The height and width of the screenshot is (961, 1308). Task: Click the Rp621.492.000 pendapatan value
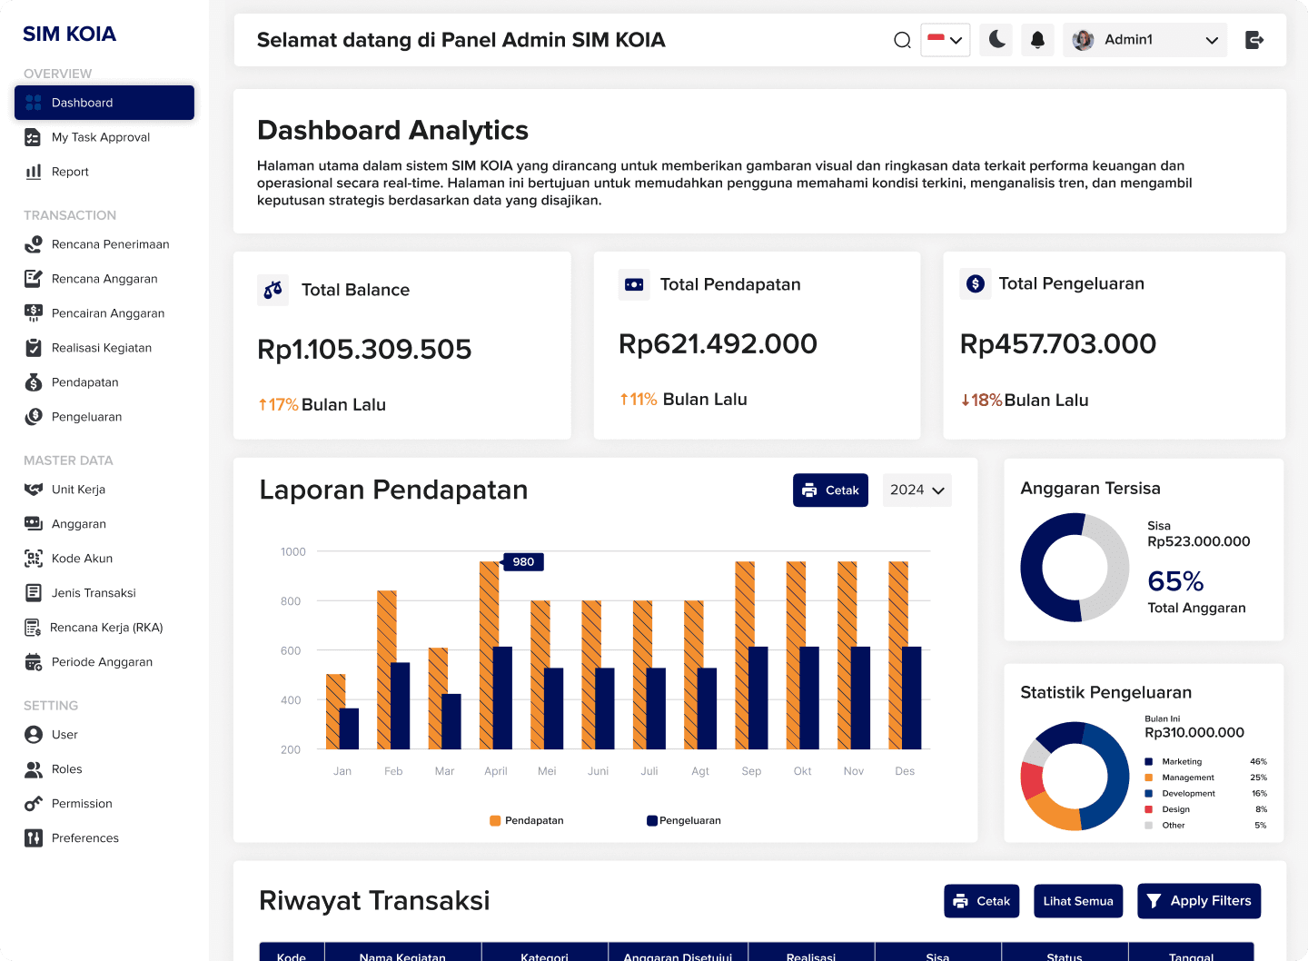click(718, 344)
